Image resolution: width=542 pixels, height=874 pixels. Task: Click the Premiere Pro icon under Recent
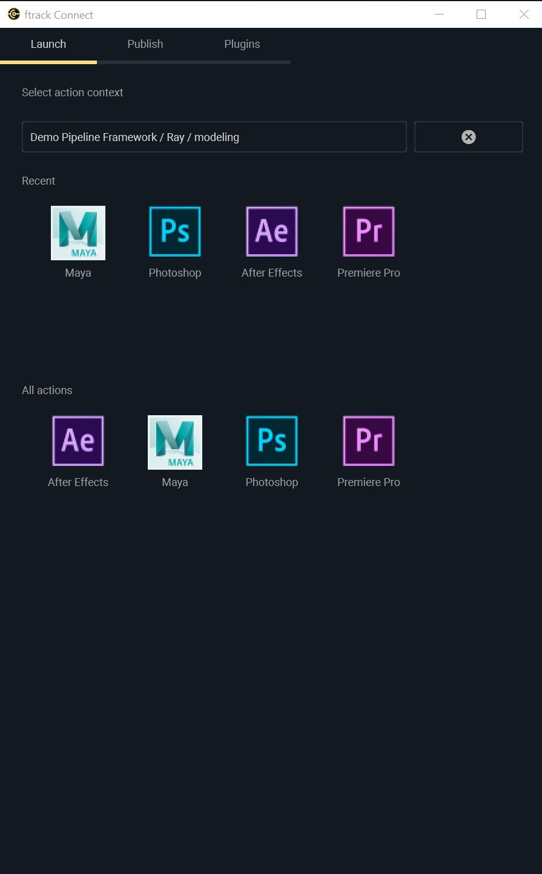tap(369, 232)
